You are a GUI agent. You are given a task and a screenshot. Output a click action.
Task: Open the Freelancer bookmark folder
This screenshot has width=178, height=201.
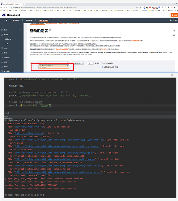pyautogui.click(x=143, y=11)
